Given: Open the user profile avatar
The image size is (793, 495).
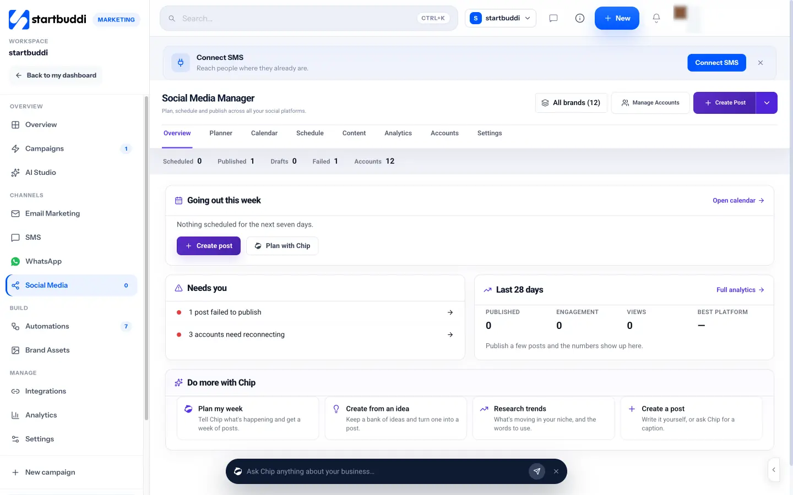Looking at the screenshot, I should 681,13.
